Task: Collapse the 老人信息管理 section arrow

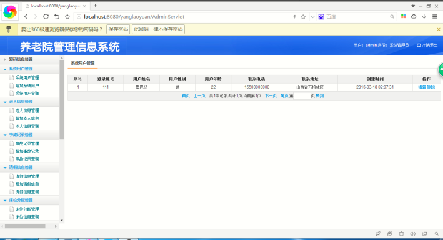Action: pos(5,102)
